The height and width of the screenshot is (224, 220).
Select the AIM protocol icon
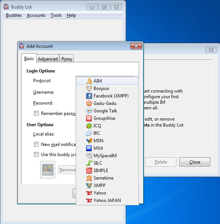89,81
